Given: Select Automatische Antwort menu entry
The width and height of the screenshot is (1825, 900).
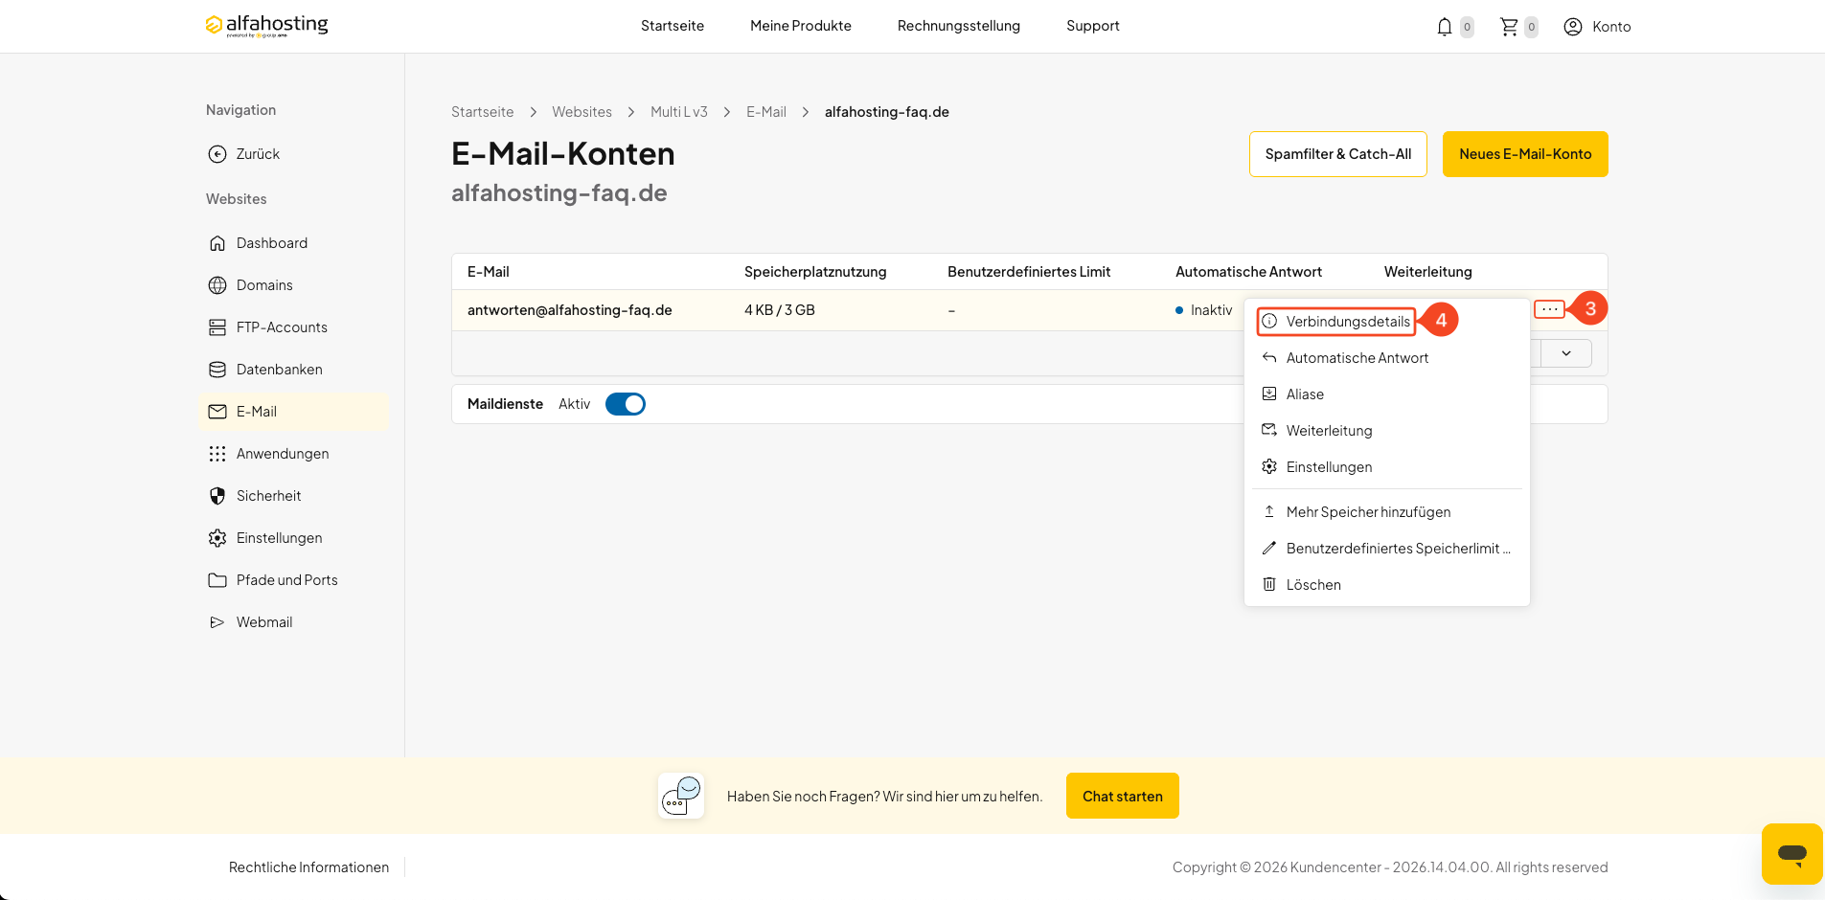Looking at the screenshot, I should click(x=1386, y=358).
